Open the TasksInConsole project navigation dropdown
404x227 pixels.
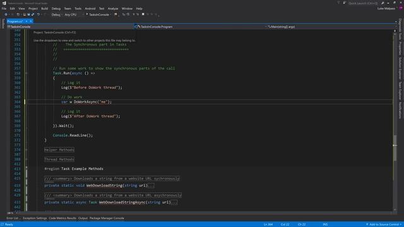[x=69, y=26]
